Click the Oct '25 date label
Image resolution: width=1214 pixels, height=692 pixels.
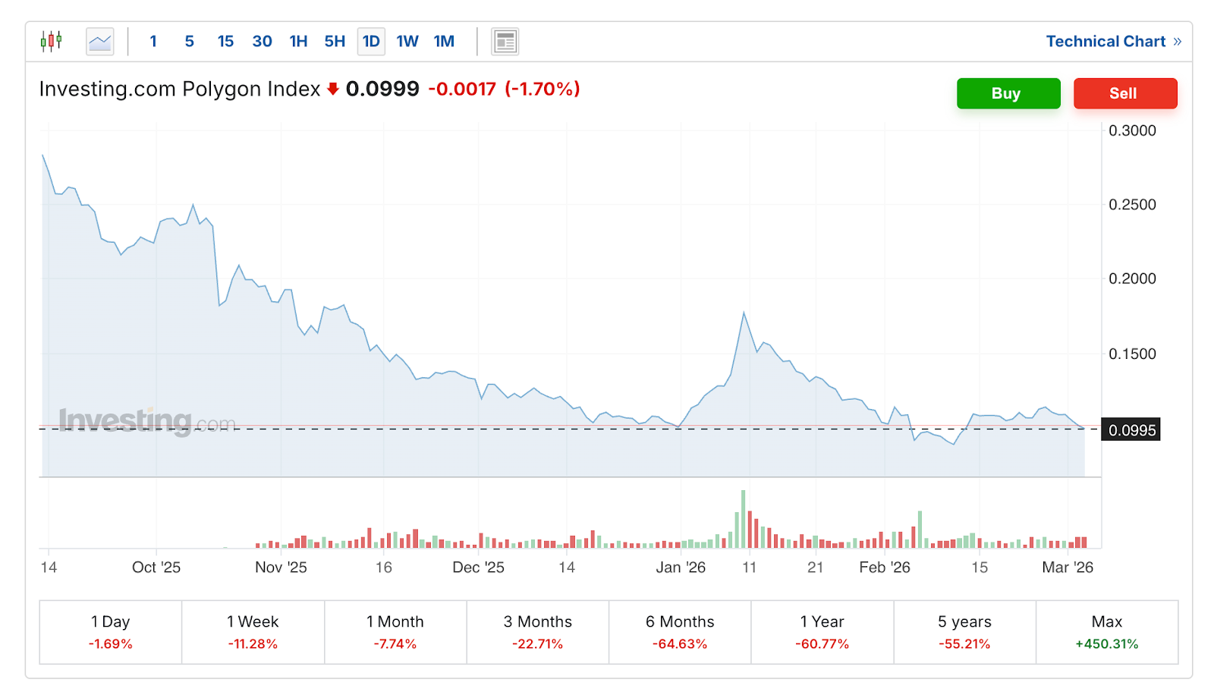point(156,568)
